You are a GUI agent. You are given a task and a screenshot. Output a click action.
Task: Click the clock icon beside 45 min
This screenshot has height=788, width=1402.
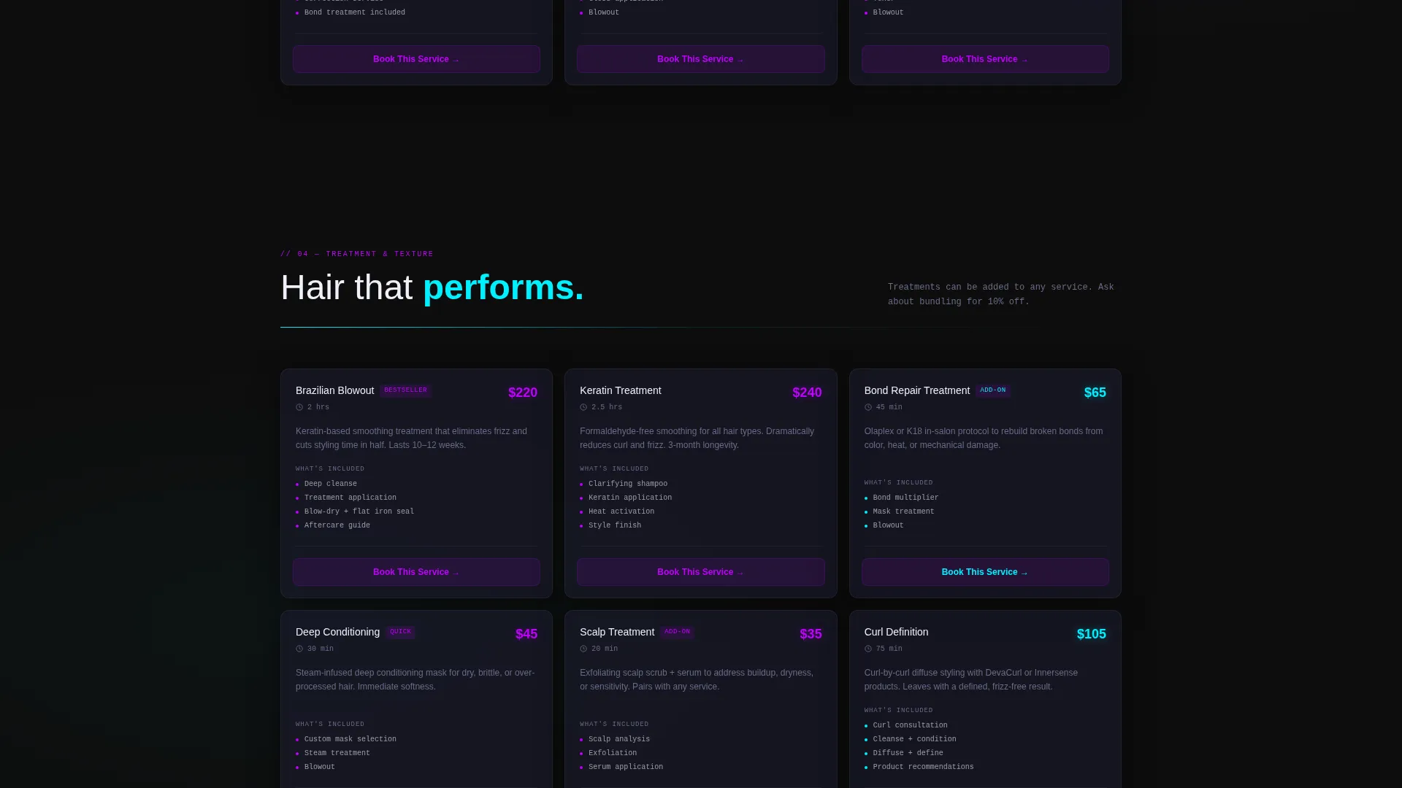coord(868,408)
